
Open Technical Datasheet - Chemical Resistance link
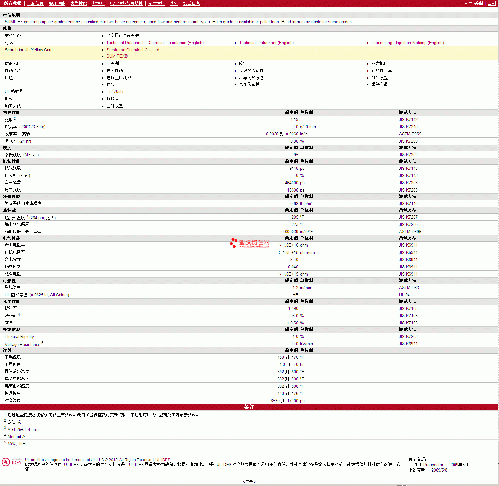[155, 43]
